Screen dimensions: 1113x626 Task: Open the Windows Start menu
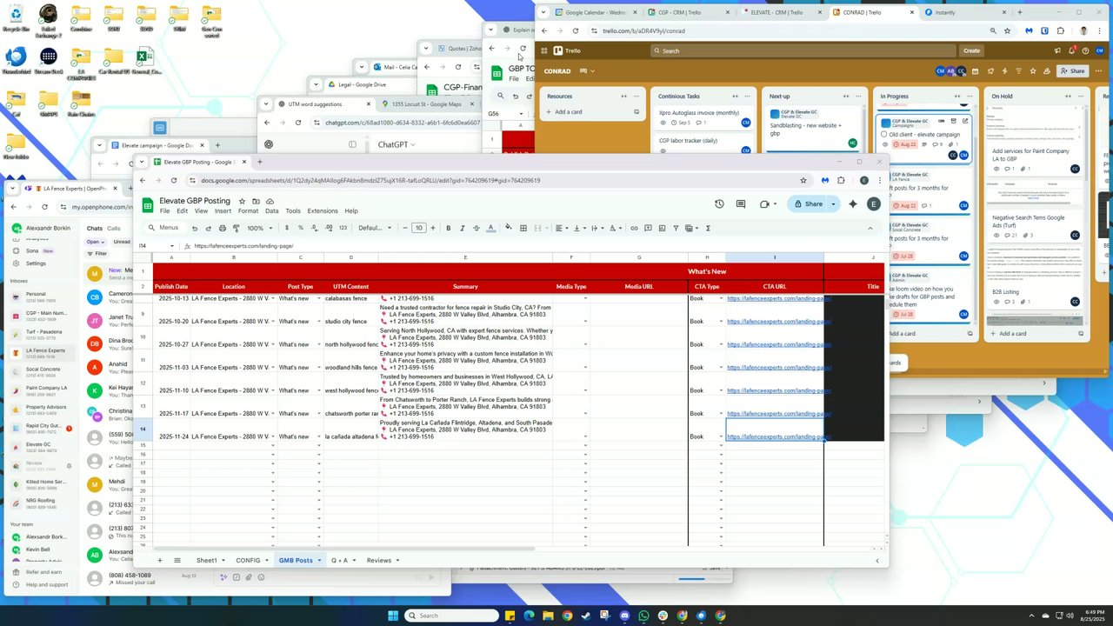(x=393, y=616)
